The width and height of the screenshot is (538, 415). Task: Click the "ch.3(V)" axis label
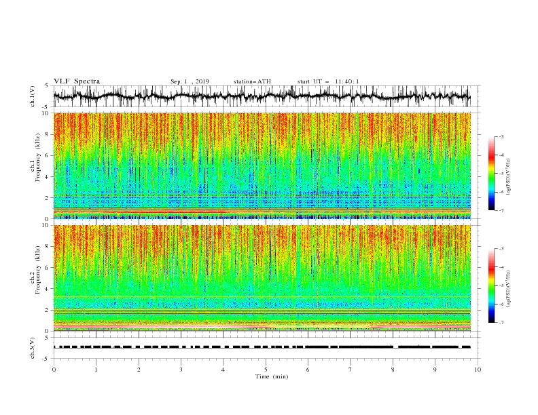click(x=33, y=348)
